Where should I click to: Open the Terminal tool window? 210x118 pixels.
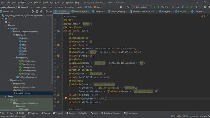58,113
